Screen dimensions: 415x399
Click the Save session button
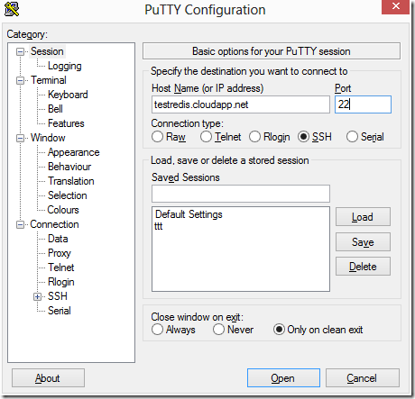pos(363,241)
